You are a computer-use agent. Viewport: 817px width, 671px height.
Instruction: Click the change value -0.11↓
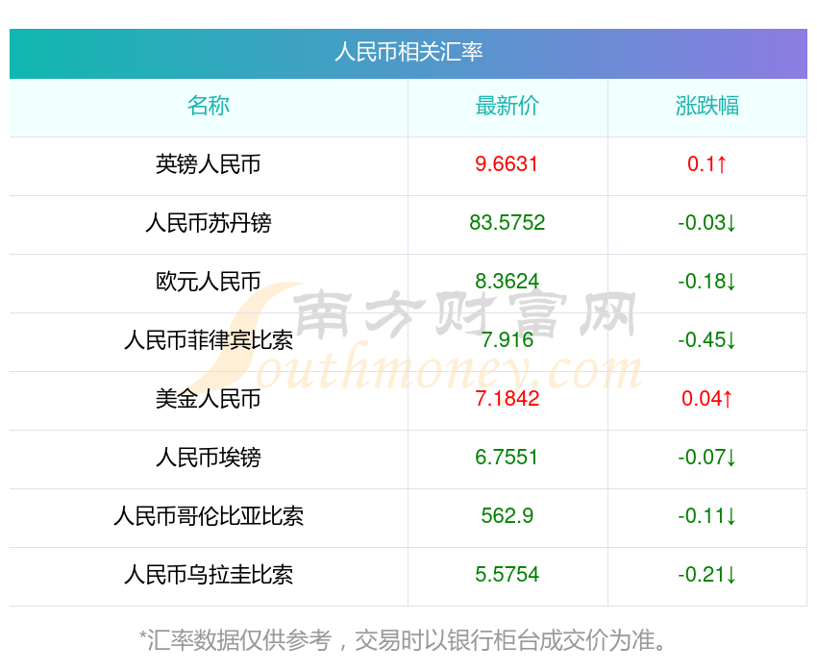click(707, 516)
